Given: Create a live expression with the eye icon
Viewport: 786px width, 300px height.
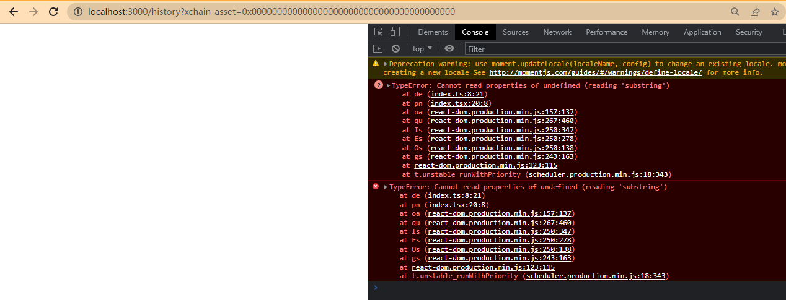Looking at the screenshot, I should 449,49.
